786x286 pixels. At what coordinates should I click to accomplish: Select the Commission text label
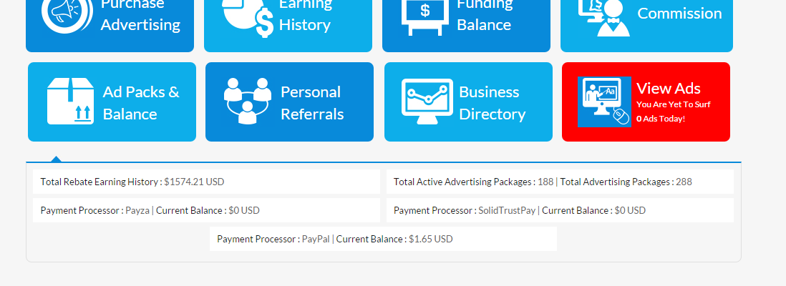[679, 14]
